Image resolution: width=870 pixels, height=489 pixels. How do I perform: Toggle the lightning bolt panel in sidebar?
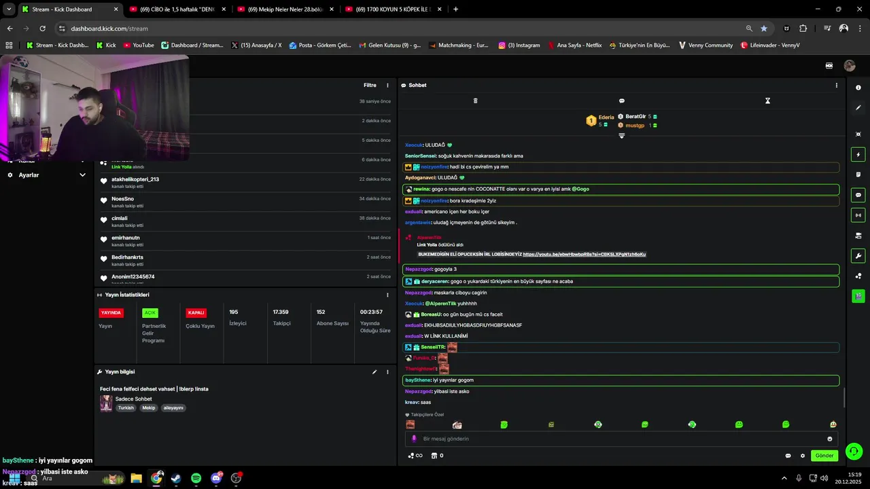858,155
